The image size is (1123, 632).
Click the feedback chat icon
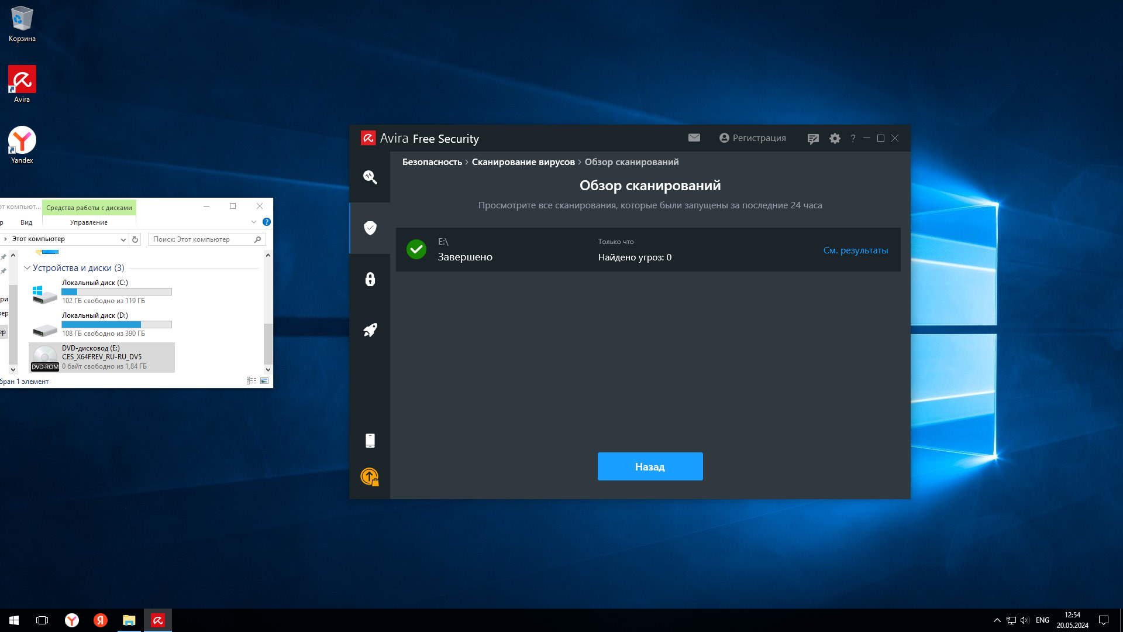(x=812, y=139)
